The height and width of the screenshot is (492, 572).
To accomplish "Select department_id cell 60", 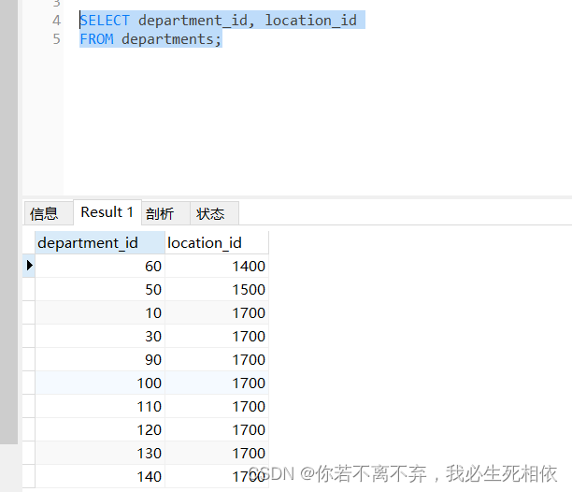I will pyautogui.click(x=100, y=266).
